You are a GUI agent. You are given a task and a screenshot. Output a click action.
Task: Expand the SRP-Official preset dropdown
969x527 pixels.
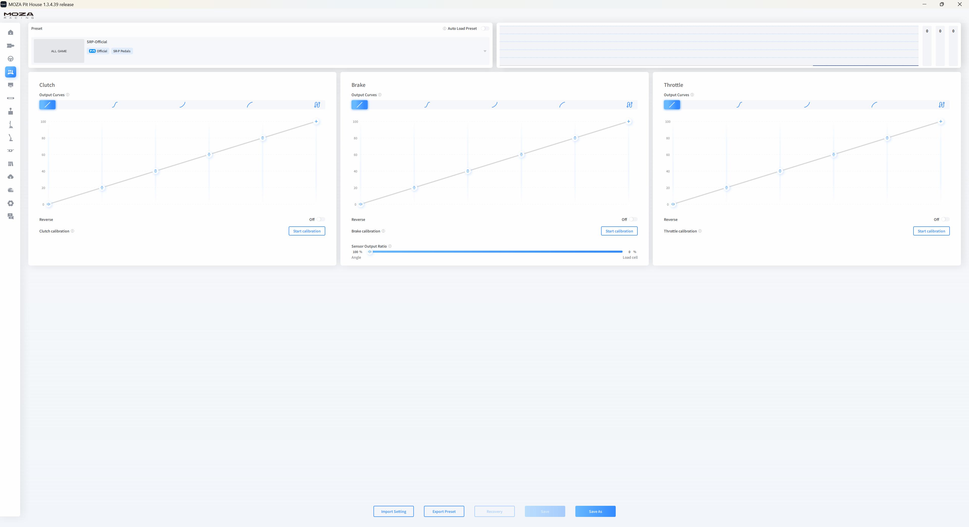tap(485, 51)
